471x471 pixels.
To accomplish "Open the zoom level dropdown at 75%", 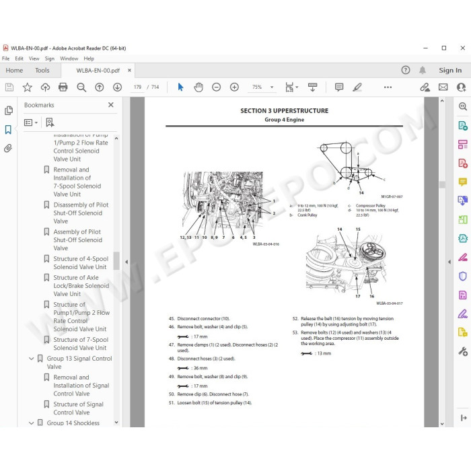I will point(272,87).
